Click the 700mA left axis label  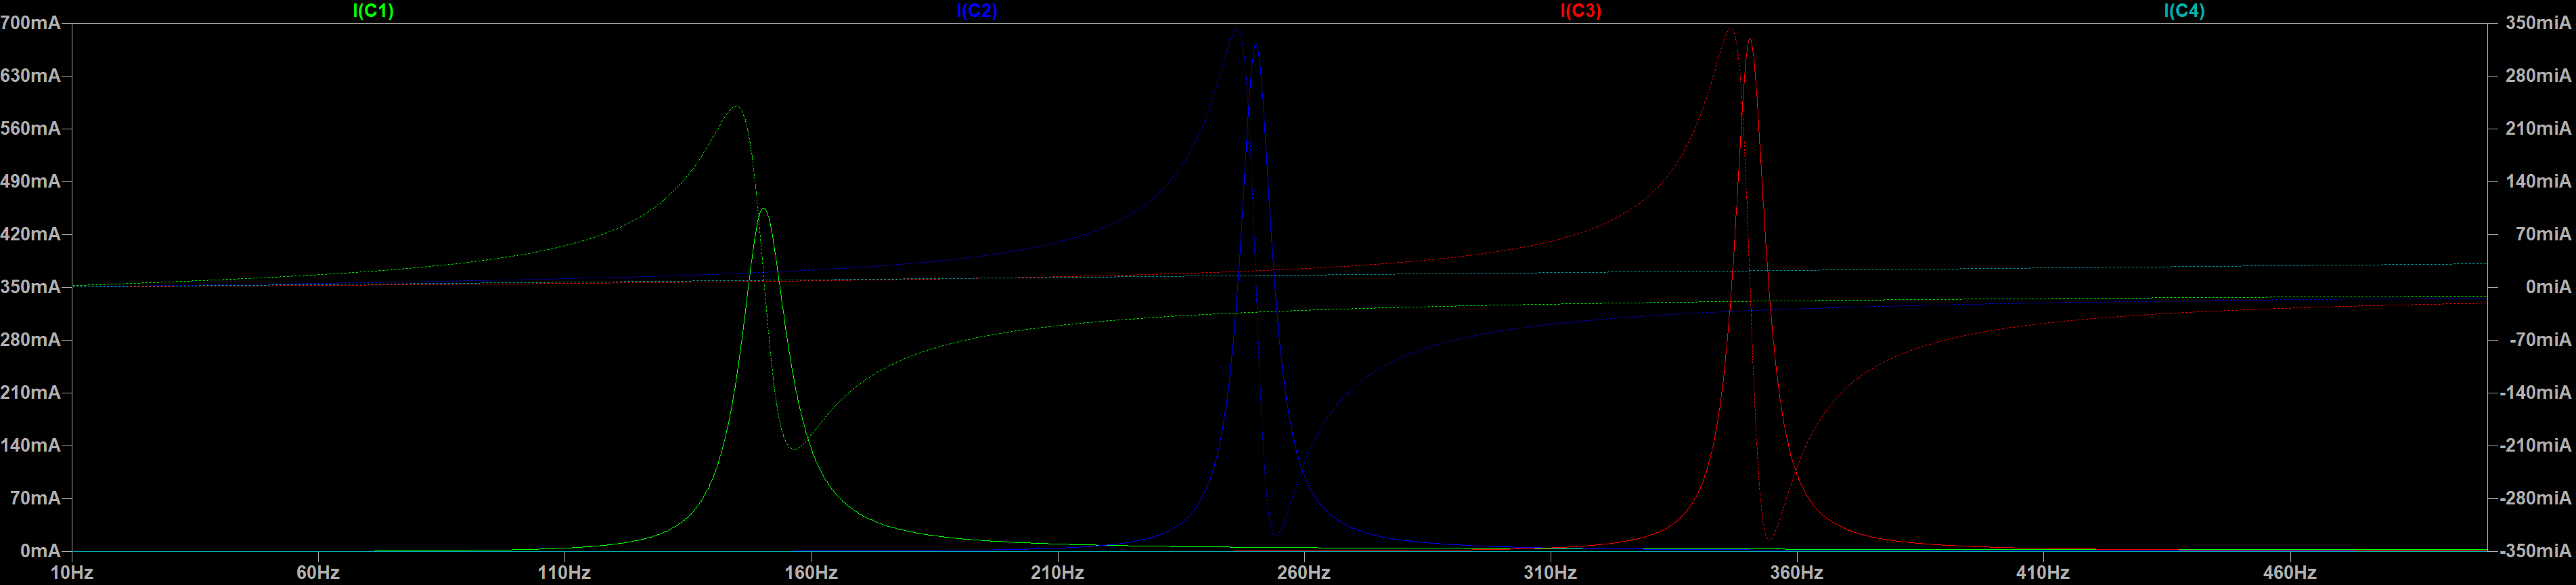[x=30, y=23]
